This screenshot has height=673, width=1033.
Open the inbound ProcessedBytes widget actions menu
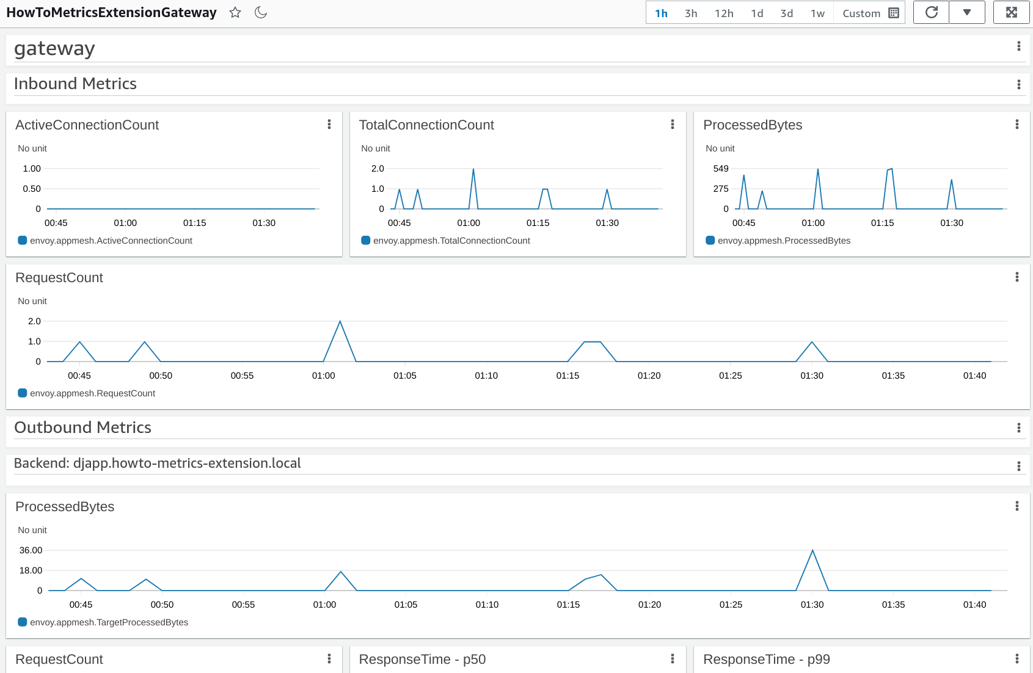[1017, 125]
